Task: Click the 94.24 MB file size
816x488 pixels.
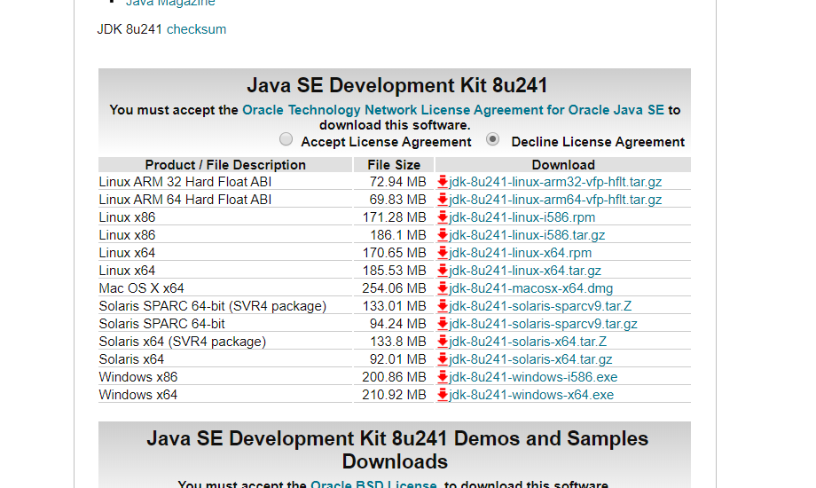Action: [397, 324]
